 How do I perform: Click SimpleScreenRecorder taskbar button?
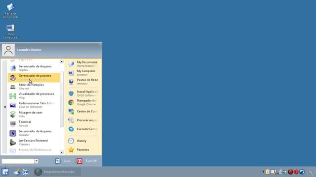click(57, 172)
